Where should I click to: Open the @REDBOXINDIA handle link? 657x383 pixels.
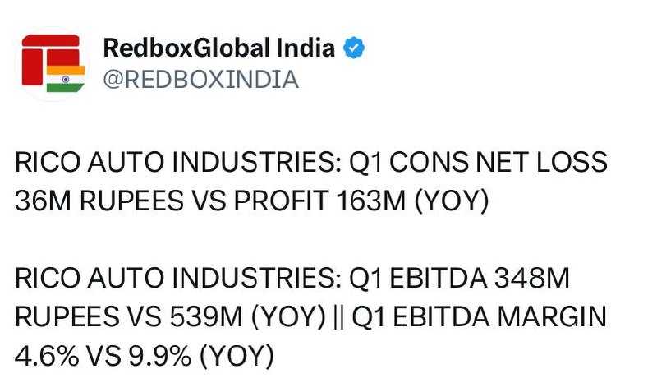tap(200, 80)
